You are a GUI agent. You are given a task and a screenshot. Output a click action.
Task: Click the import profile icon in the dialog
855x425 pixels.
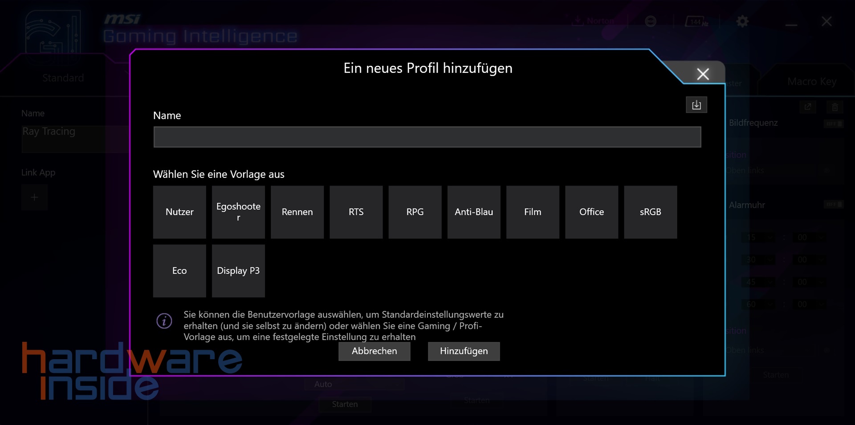point(696,105)
